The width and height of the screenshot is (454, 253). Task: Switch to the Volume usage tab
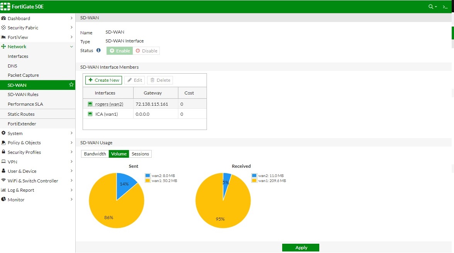point(119,154)
